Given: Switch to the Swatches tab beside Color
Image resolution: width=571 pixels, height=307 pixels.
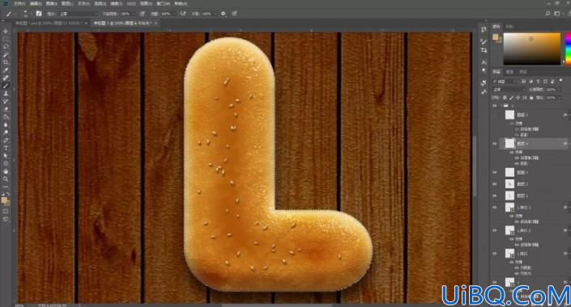Looking at the screenshot, I should point(509,26).
